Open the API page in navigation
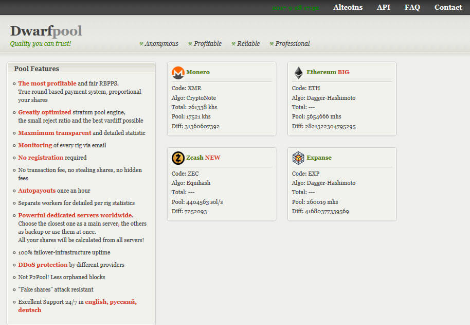 click(x=383, y=7)
